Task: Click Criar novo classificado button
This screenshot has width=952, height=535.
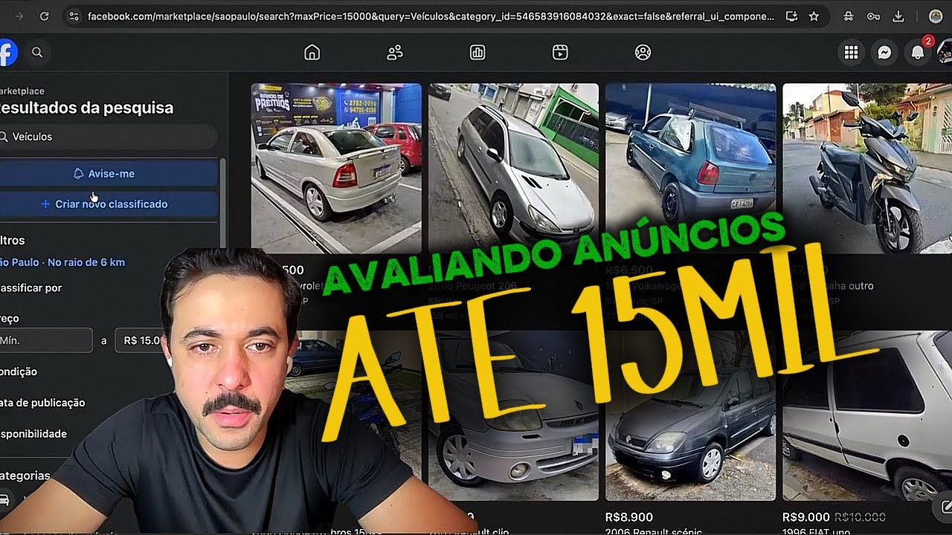Action: 109,204
